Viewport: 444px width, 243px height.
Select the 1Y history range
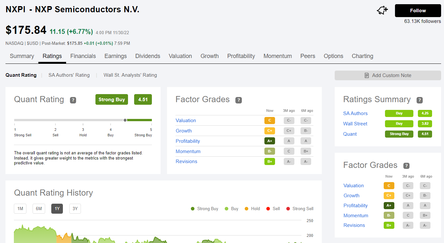click(57, 209)
